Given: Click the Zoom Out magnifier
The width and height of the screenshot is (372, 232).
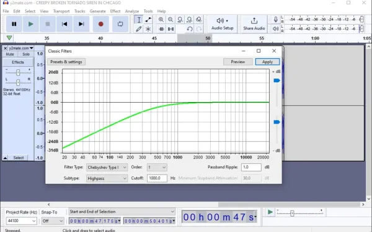Looking at the screenshot, I should click(170, 20).
